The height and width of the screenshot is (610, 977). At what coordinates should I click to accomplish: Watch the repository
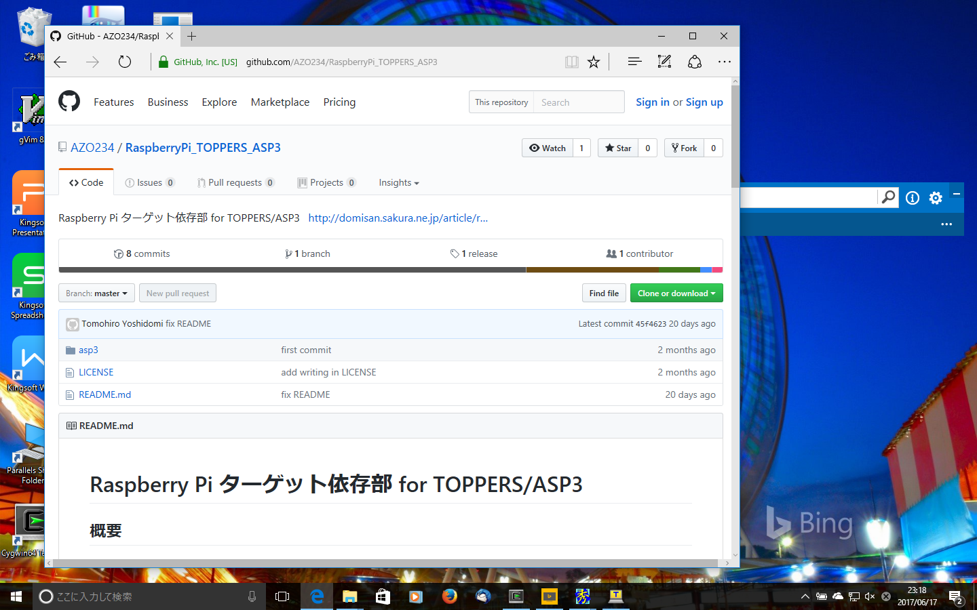[x=548, y=148]
